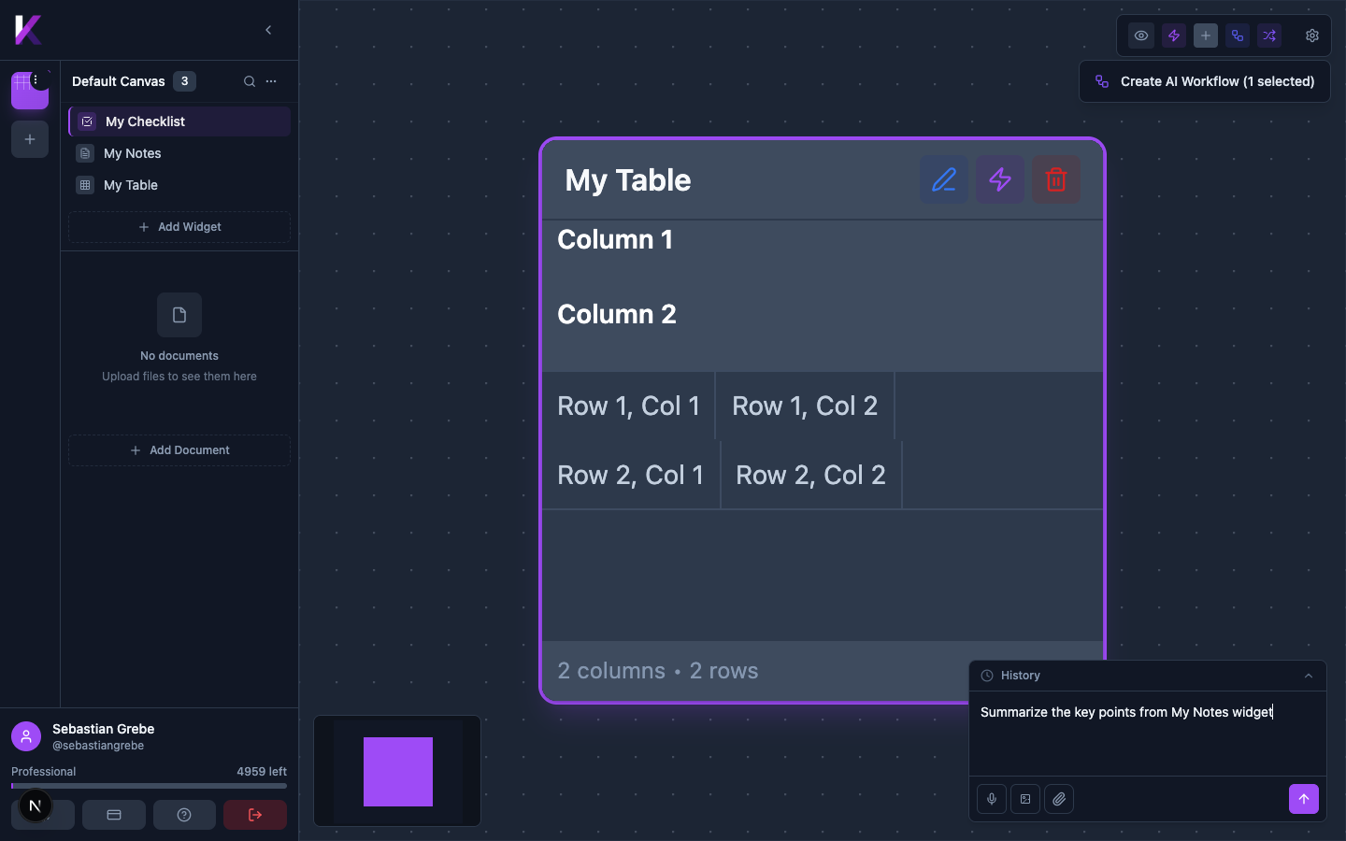The width and height of the screenshot is (1346, 841).
Task: Click the purple minimap thumbnail
Action: click(398, 772)
